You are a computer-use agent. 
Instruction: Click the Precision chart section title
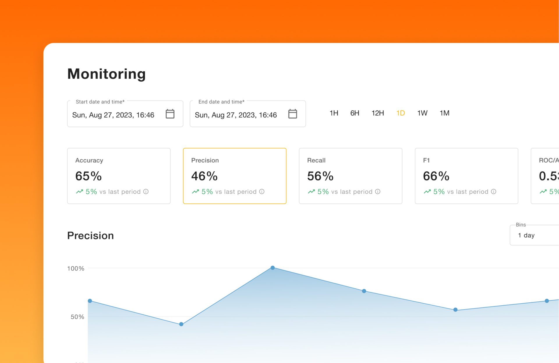(91, 236)
